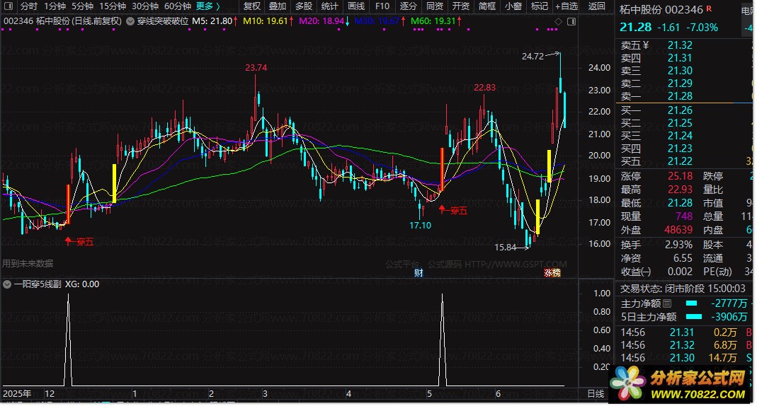This screenshot has width=757, height=406.
Task: Open the 涨榜 marker on timeline
Action: 552,273
